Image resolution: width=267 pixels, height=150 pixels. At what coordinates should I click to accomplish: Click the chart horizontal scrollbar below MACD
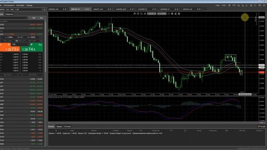click(155, 122)
